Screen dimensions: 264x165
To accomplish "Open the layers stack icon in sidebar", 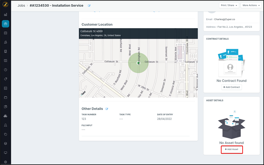I will tap(5, 143).
